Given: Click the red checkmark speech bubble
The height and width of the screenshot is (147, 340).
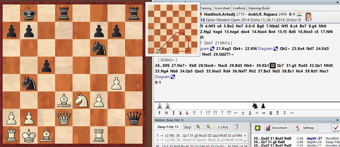Looking at the screenshot, I should (335, 127).
